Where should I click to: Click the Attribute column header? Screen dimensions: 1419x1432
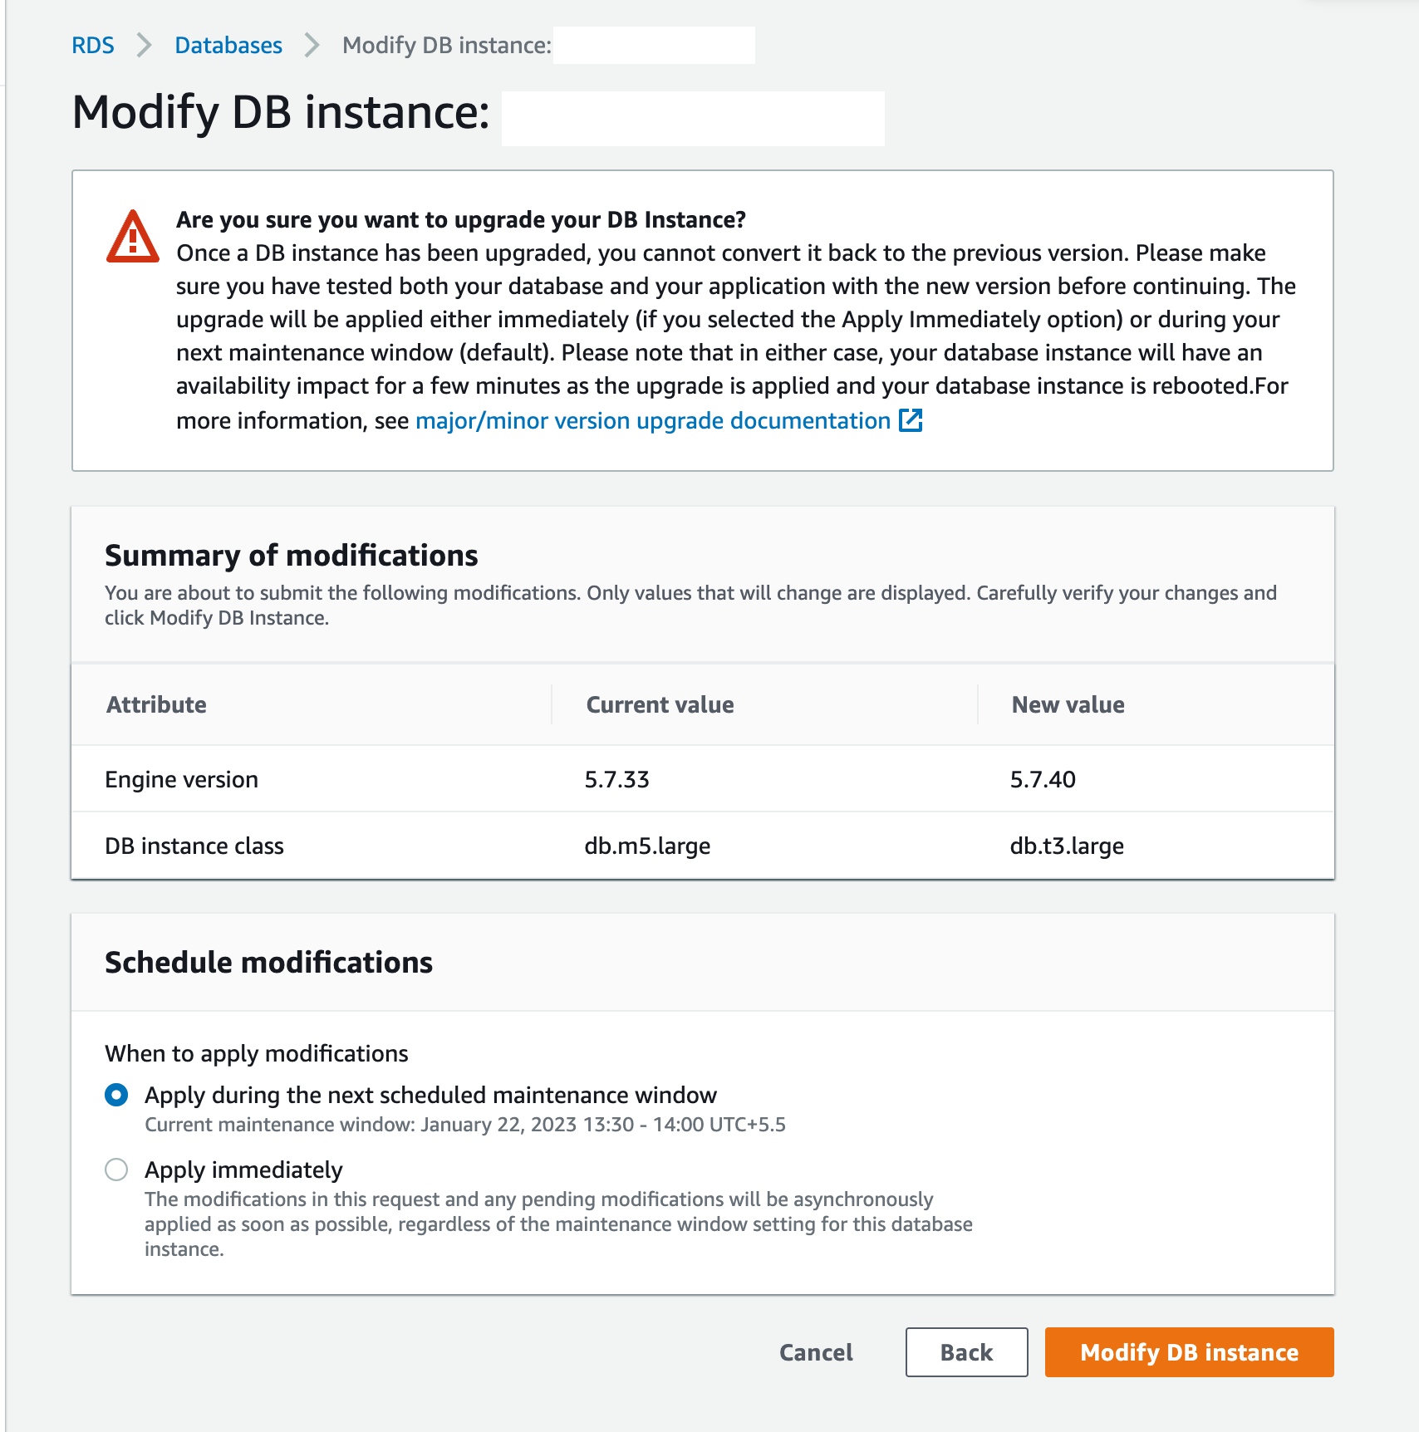156,704
